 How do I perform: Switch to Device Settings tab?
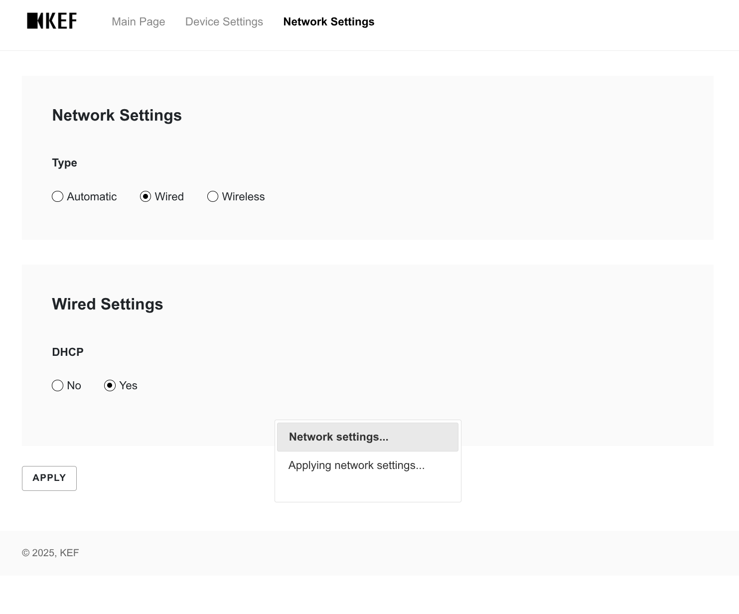click(x=224, y=22)
